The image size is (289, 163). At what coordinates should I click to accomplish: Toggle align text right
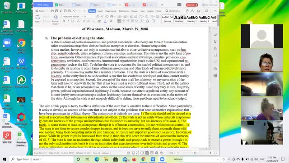click(128, 21)
